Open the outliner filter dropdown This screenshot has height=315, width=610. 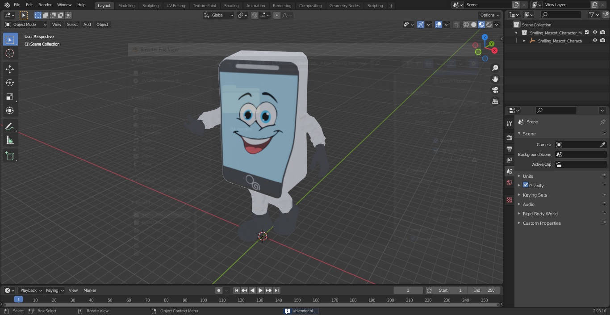[593, 15]
